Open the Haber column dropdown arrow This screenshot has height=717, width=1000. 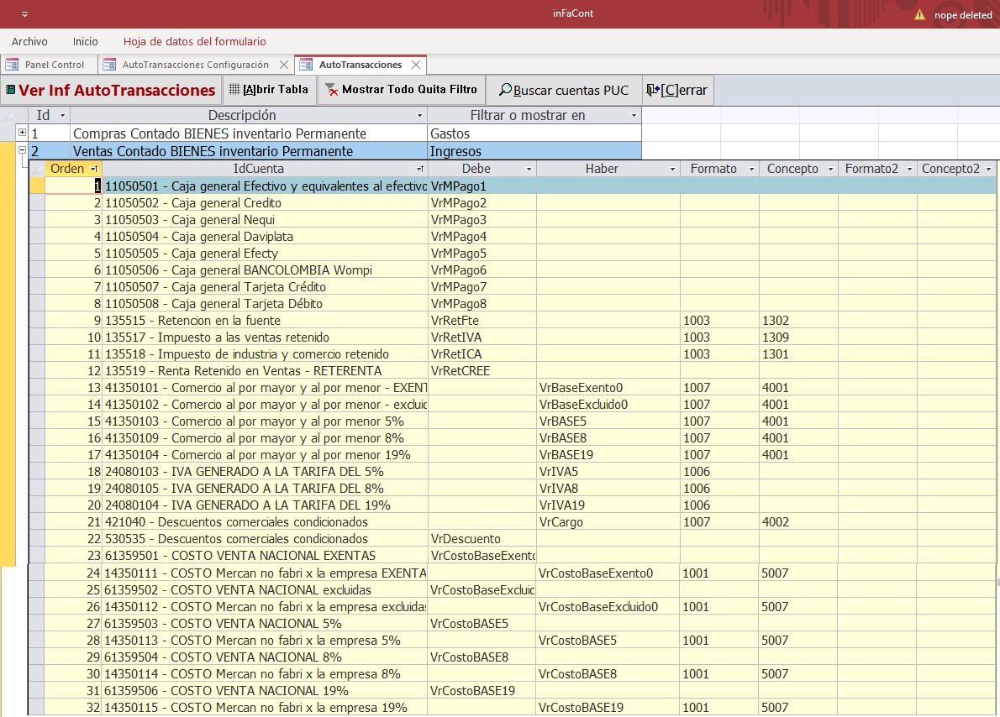pos(672,170)
